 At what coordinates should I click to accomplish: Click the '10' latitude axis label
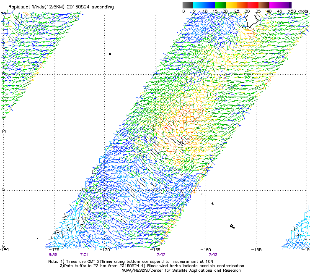4,131
